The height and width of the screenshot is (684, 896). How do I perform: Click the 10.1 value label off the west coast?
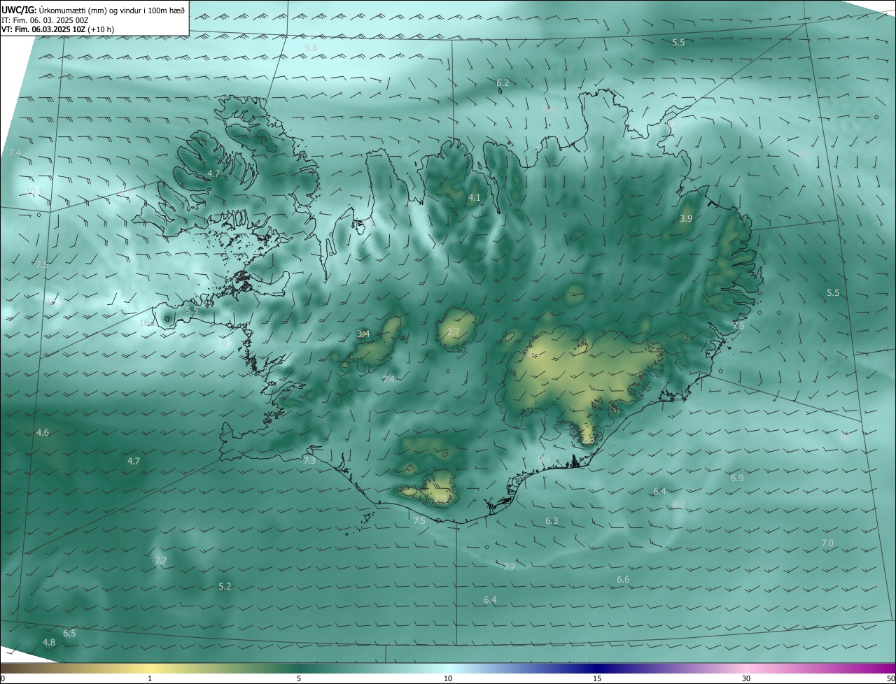coord(35,191)
